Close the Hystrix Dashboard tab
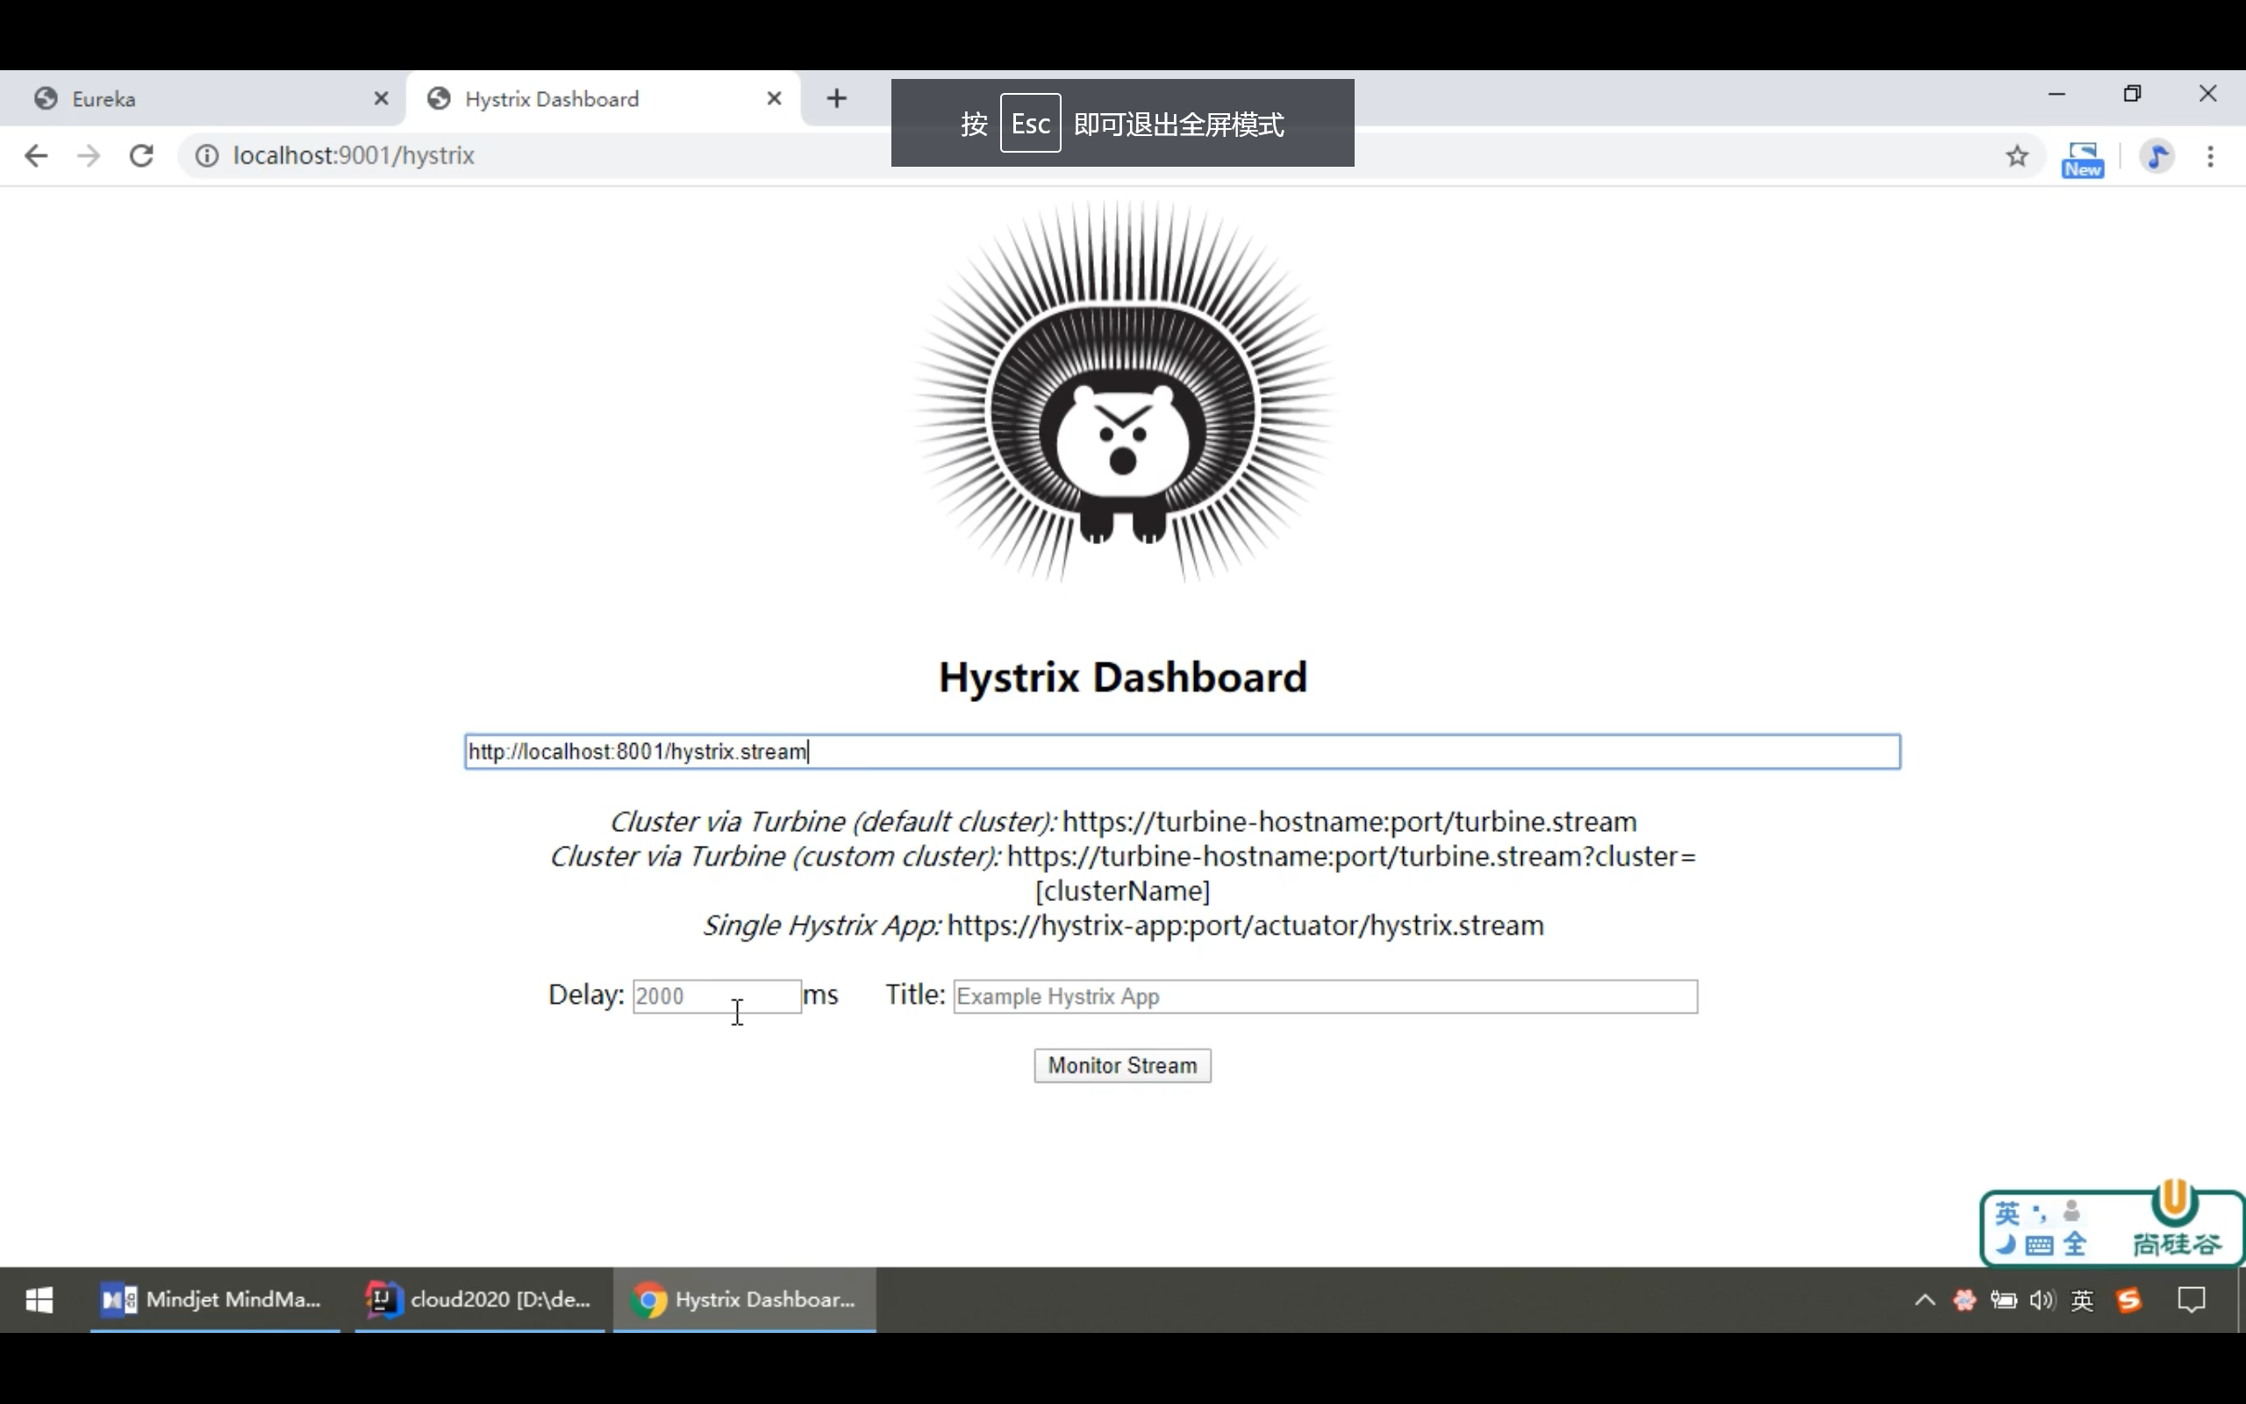The image size is (2246, 1404). coord(774,98)
